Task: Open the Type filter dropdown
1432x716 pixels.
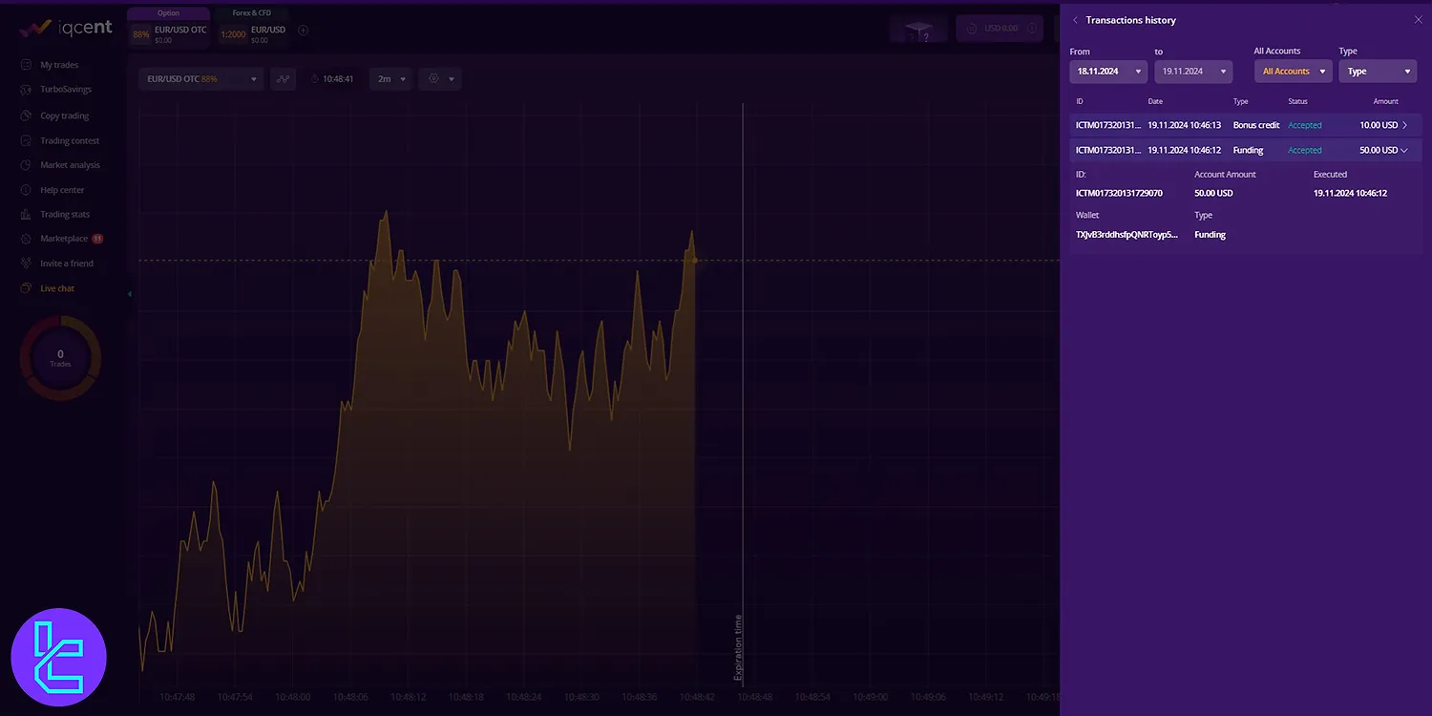Action: point(1378,72)
